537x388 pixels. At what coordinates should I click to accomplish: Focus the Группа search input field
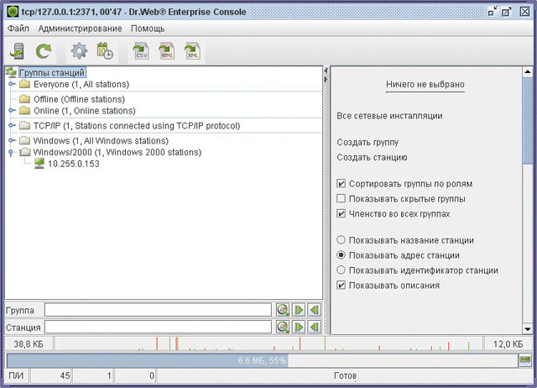pos(158,310)
